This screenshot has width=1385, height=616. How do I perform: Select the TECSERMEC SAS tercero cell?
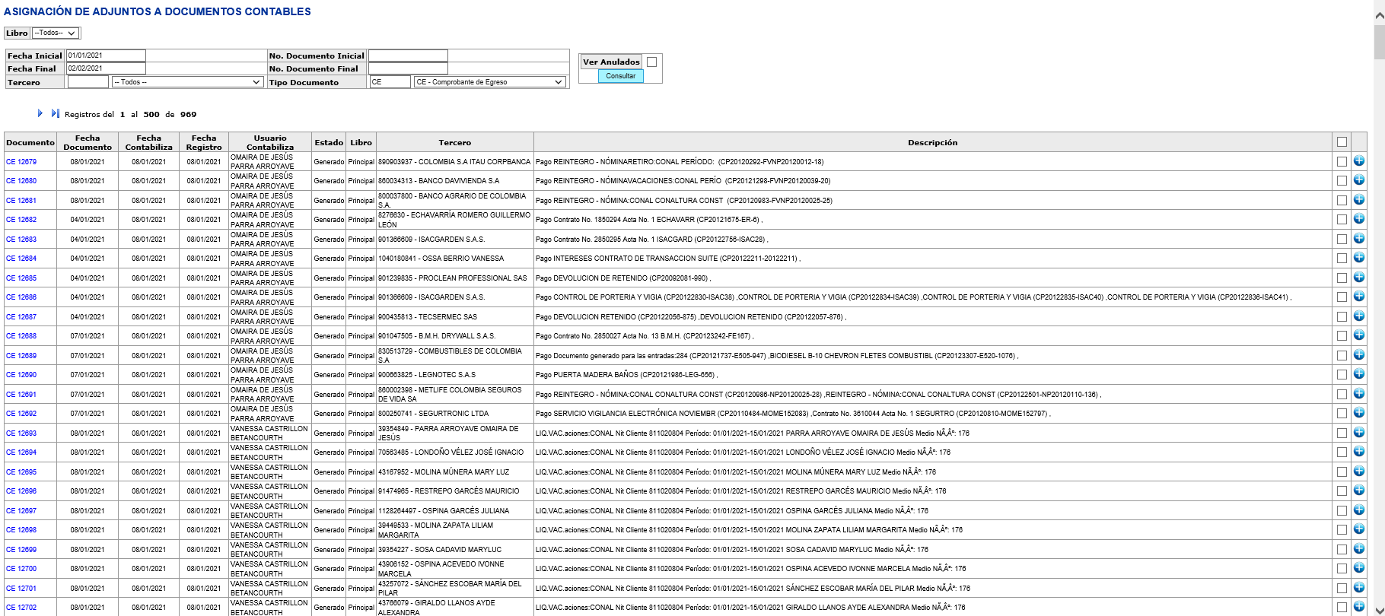[x=455, y=317]
